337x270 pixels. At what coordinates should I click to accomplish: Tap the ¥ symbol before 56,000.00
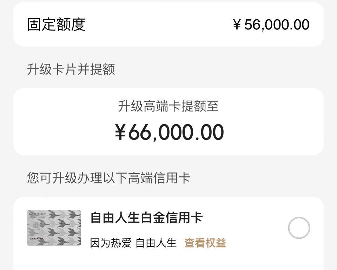pos(237,24)
